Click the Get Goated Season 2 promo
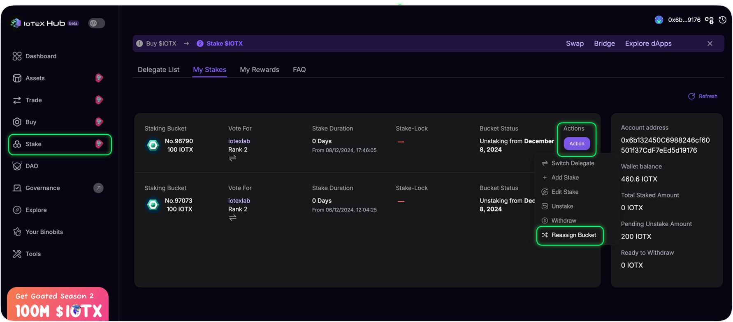733x322 pixels. click(x=58, y=304)
